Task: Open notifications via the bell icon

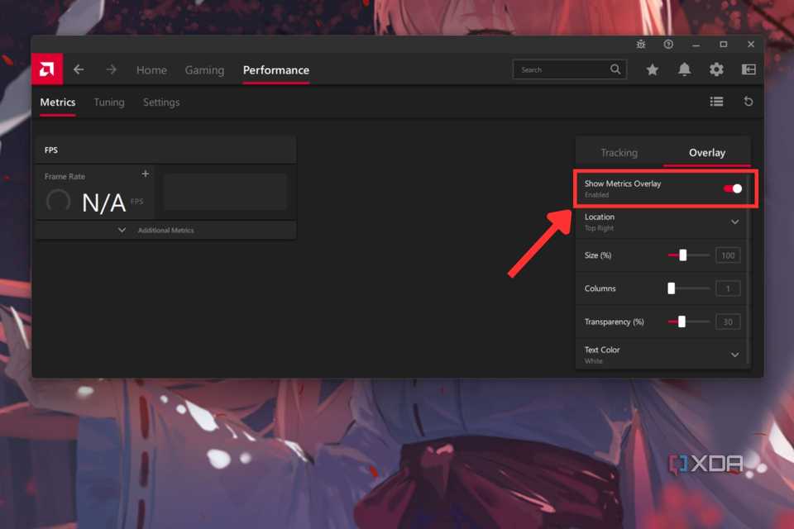Action: [x=684, y=69]
